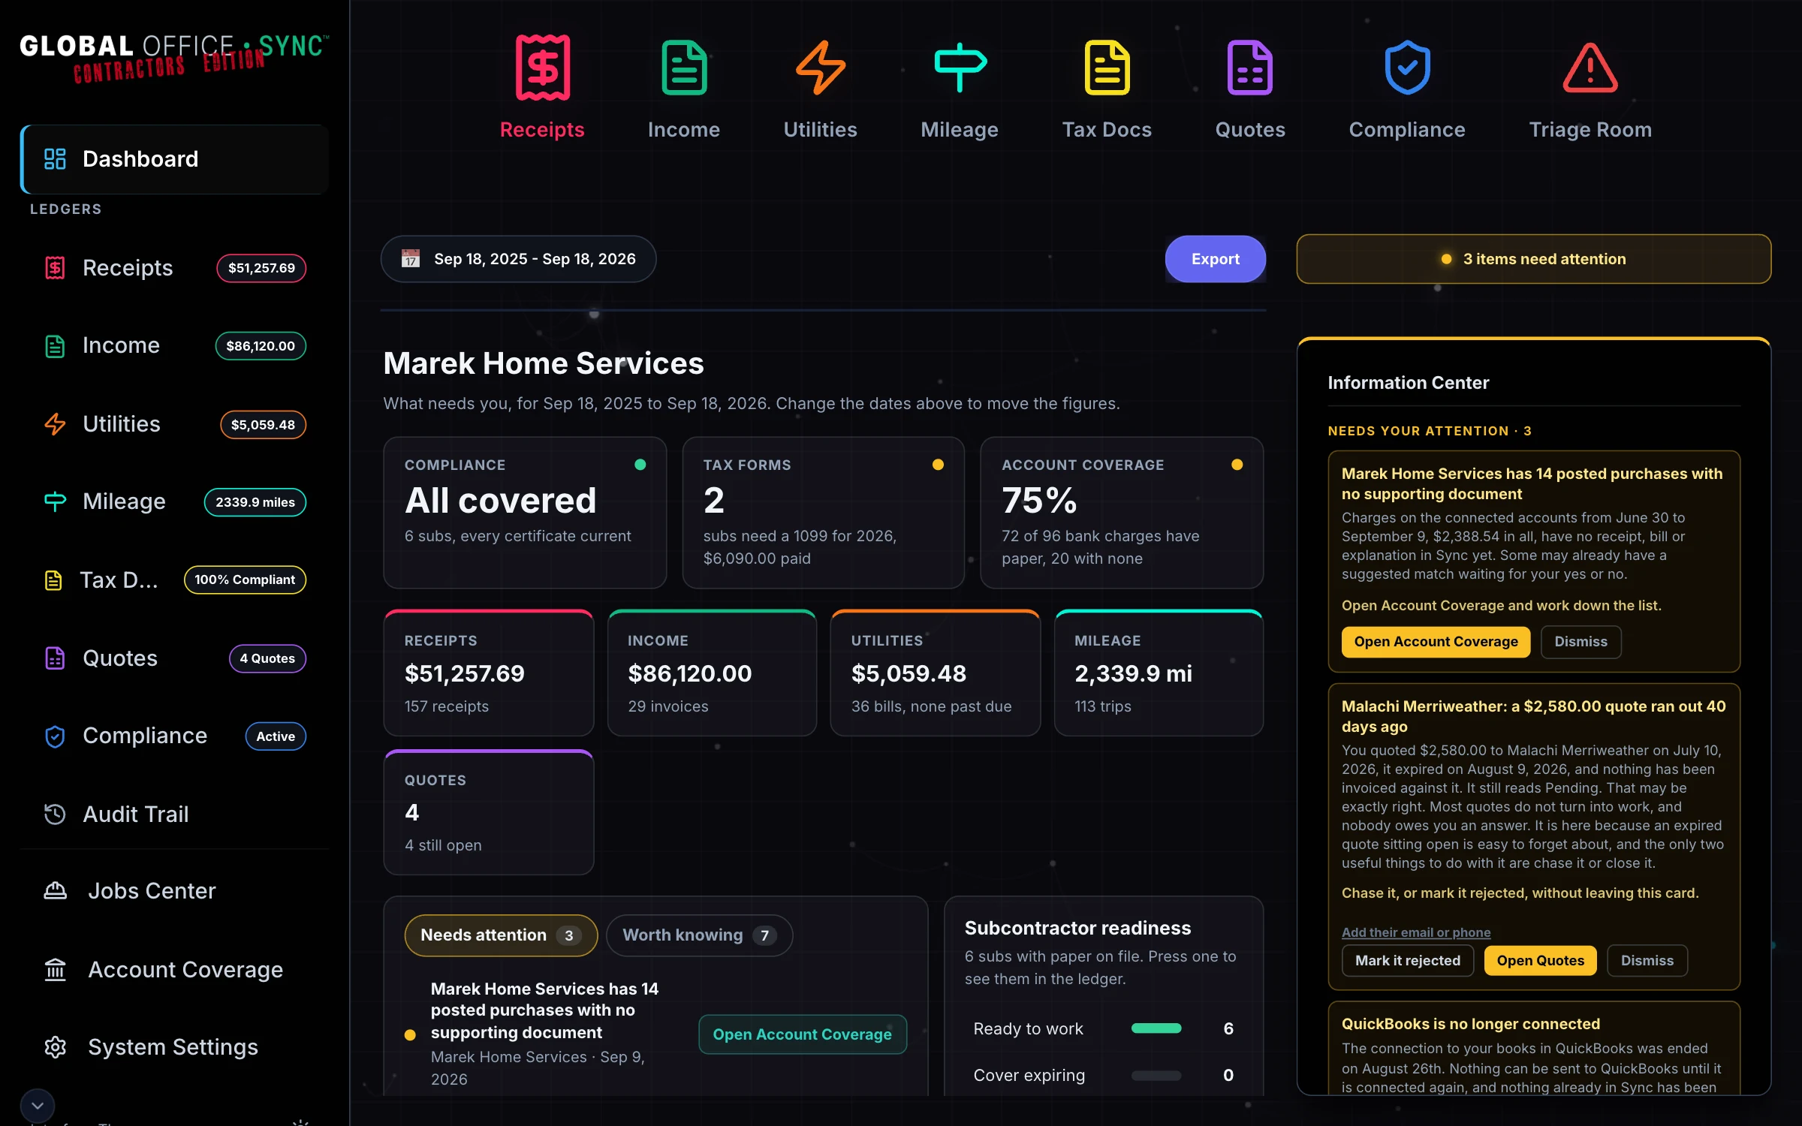Click Mark it rejected for Malachi quote
The image size is (1802, 1126).
coord(1408,961)
